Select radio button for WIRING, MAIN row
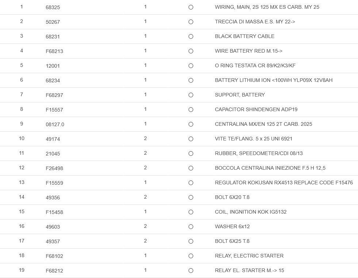The height and width of the screenshot is (278, 358). [191, 7]
